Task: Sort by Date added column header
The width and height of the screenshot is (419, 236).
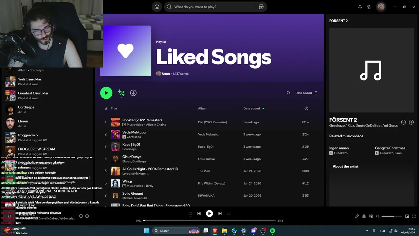Action: pos(254,108)
